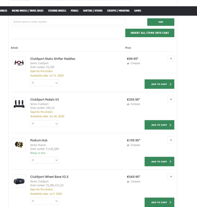Open ClubSport Pedals V3 title link
Image resolution: width=197 pixels, height=207 pixels.
(x=44, y=100)
